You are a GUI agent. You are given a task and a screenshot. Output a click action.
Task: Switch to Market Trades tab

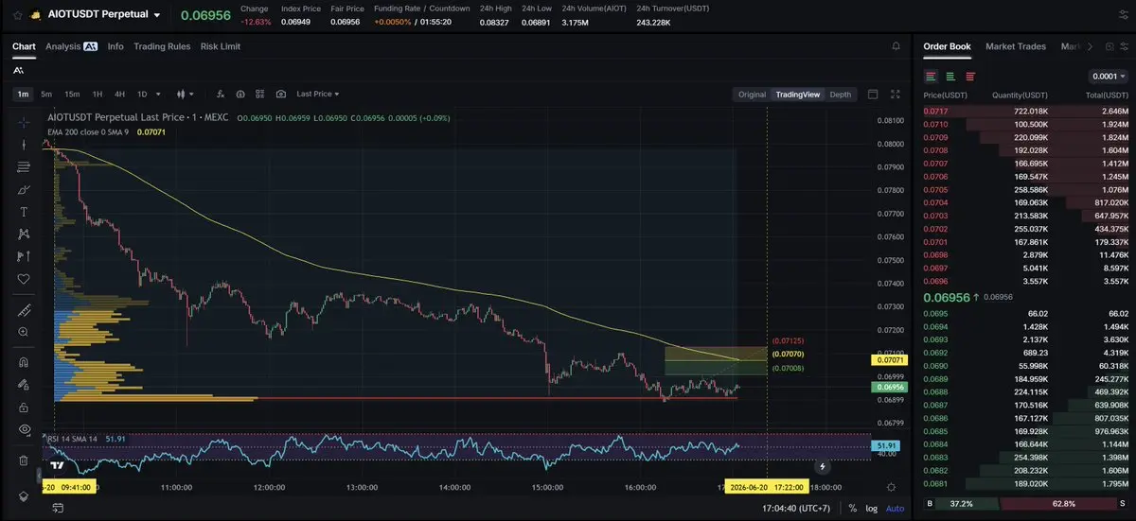1016,46
